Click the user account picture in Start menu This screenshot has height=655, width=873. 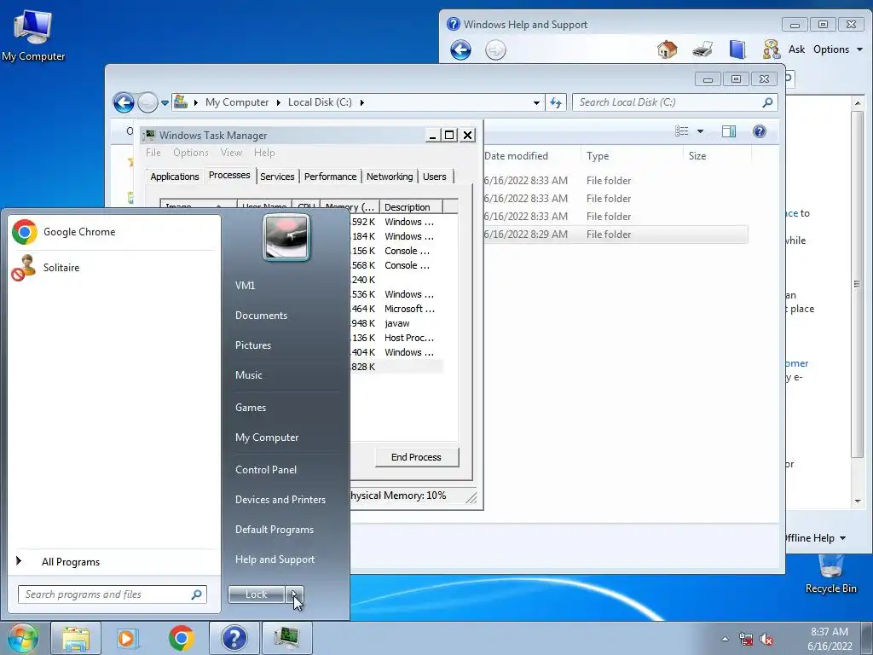(286, 237)
